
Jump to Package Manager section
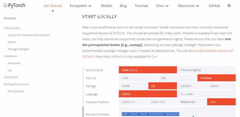click(x=18, y=49)
